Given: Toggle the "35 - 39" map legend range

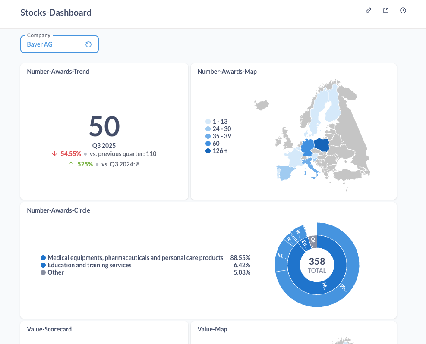Looking at the screenshot, I should click(x=208, y=136).
